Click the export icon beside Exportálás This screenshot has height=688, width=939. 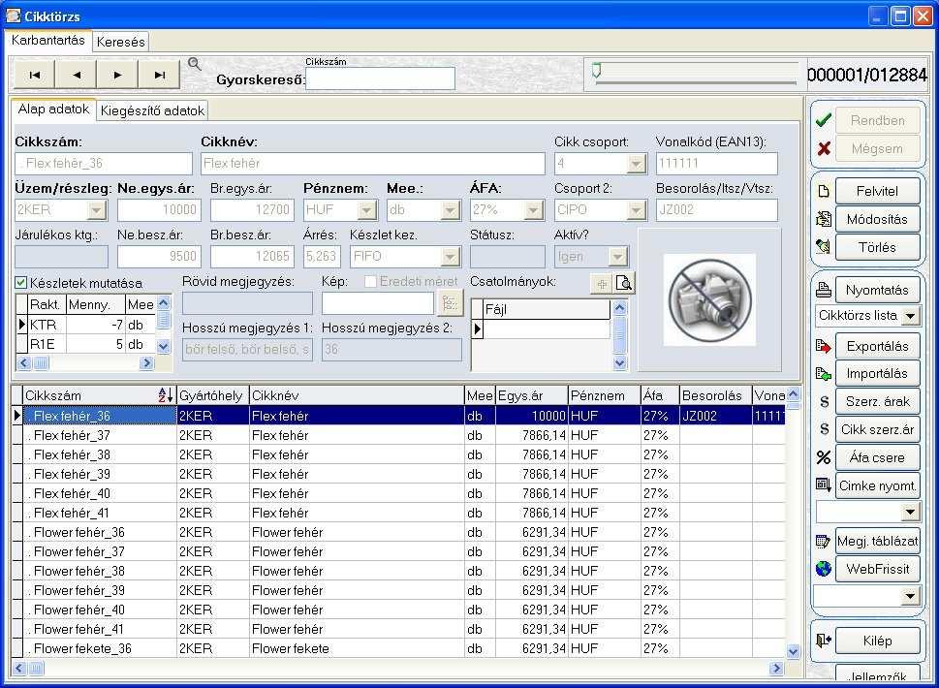tap(824, 346)
